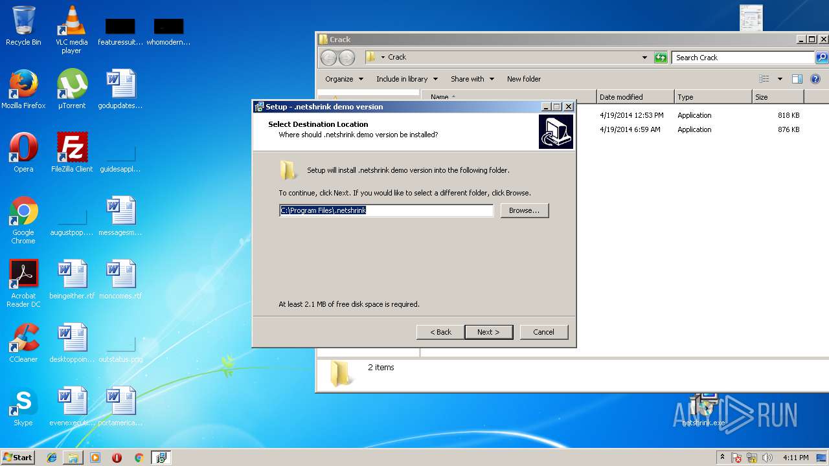Click the Next button in Setup
The width and height of the screenshot is (829, 466).
point(489,332)
